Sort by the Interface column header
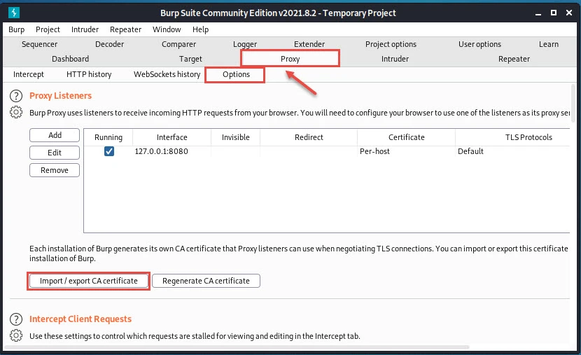This screenshot has width=581, height=355. click(172, 137)
